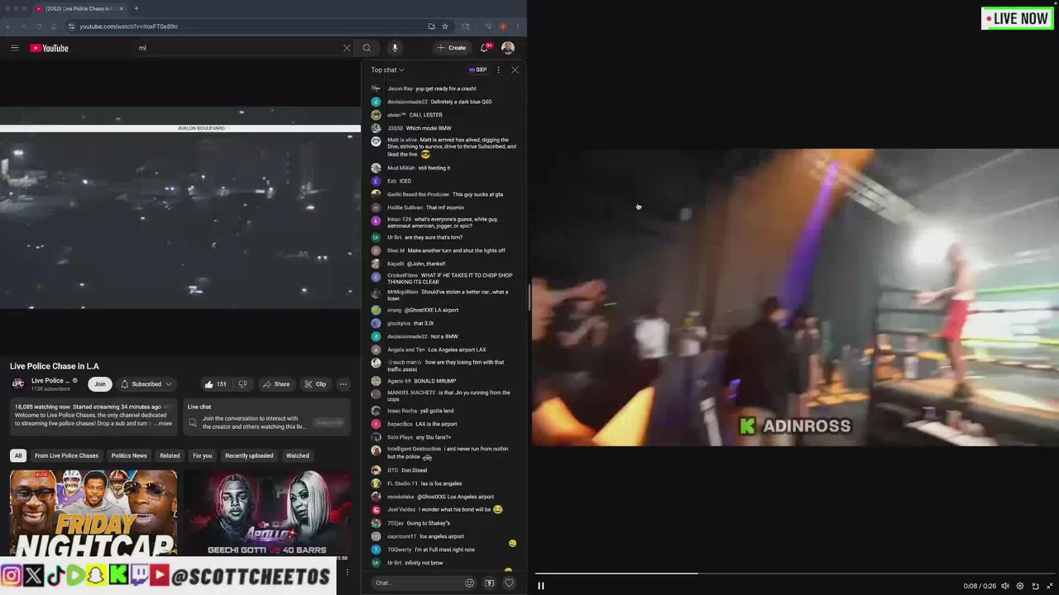The height and width of the screenshot is (595, 1059).
Task: Select the Related filter chip
Action: click(170, 455)
